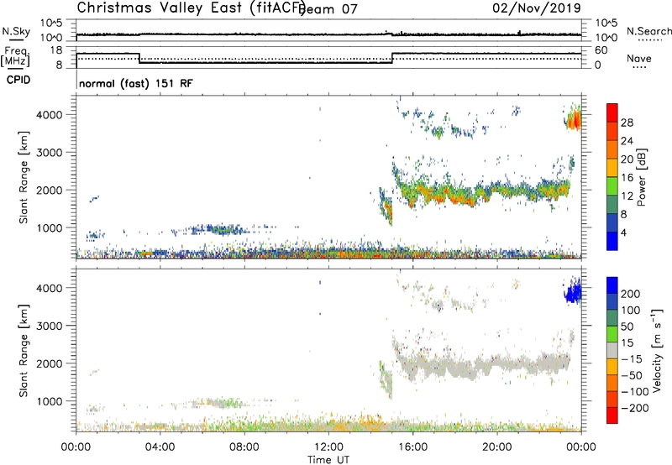Viewport: 672px width, 465px height.
Task: Click the green 1000 km echo near 07:00 in velocity panel
Action: click(228, 403)
